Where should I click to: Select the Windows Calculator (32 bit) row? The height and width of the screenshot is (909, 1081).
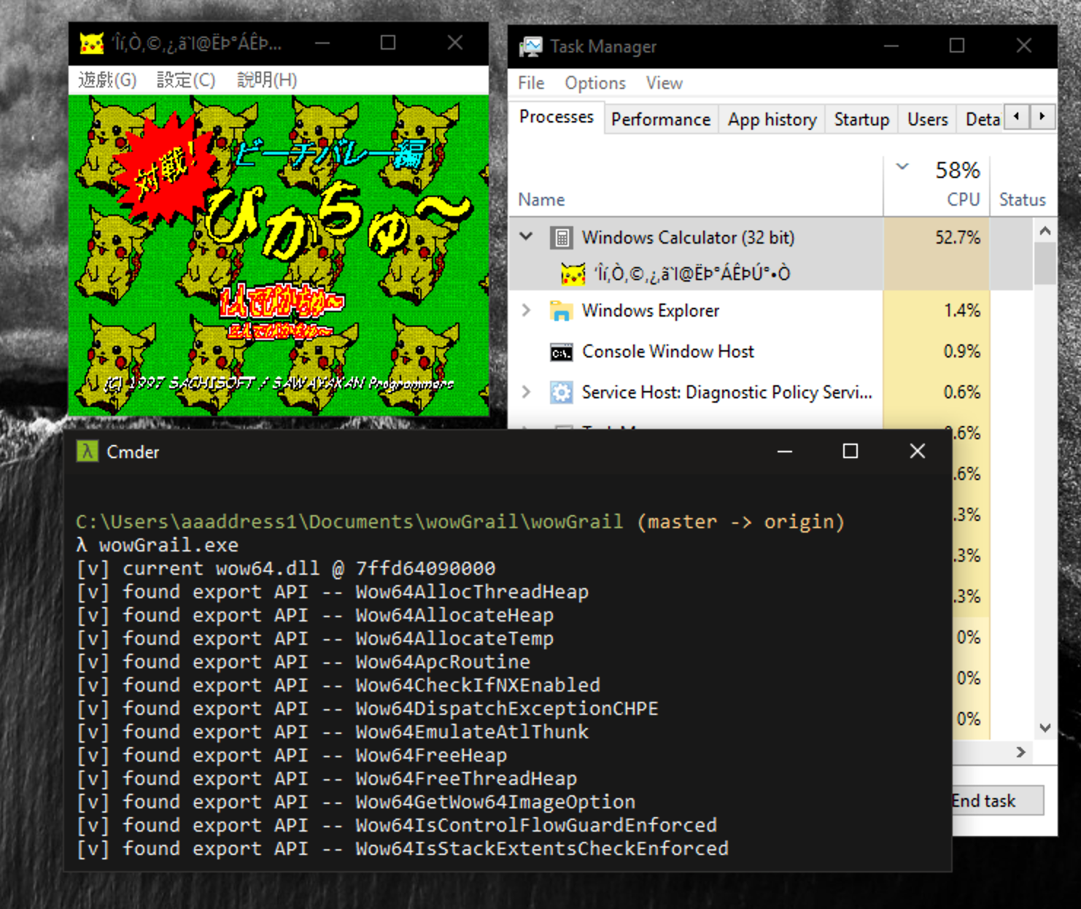pyautogui.click(x=771, y=237)
